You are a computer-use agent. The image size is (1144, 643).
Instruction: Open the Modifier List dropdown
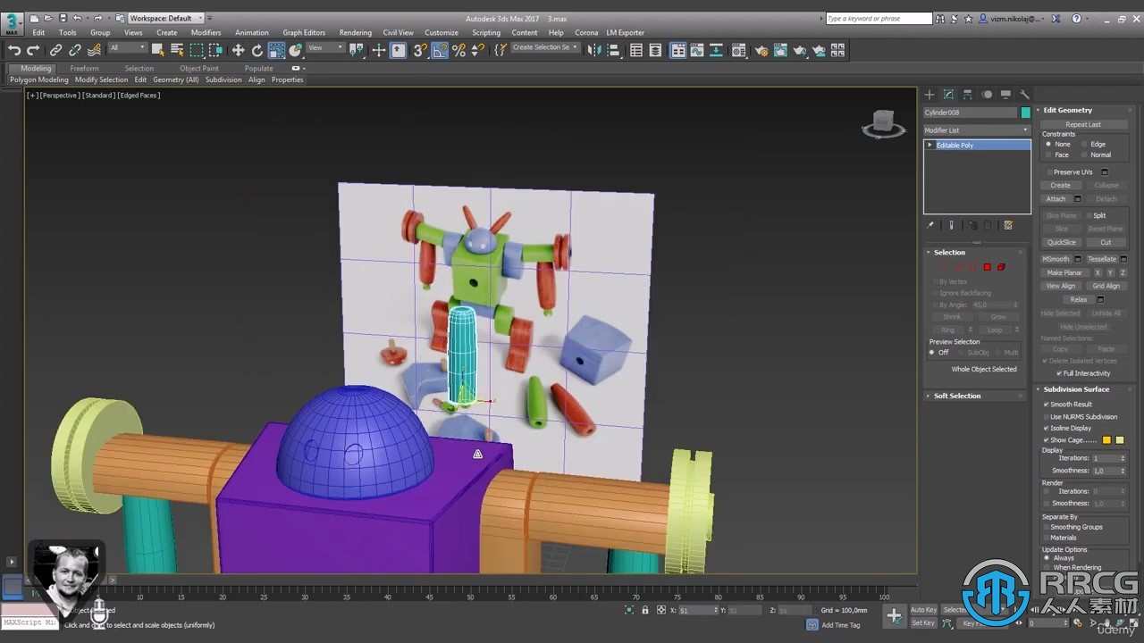point(976,130)
